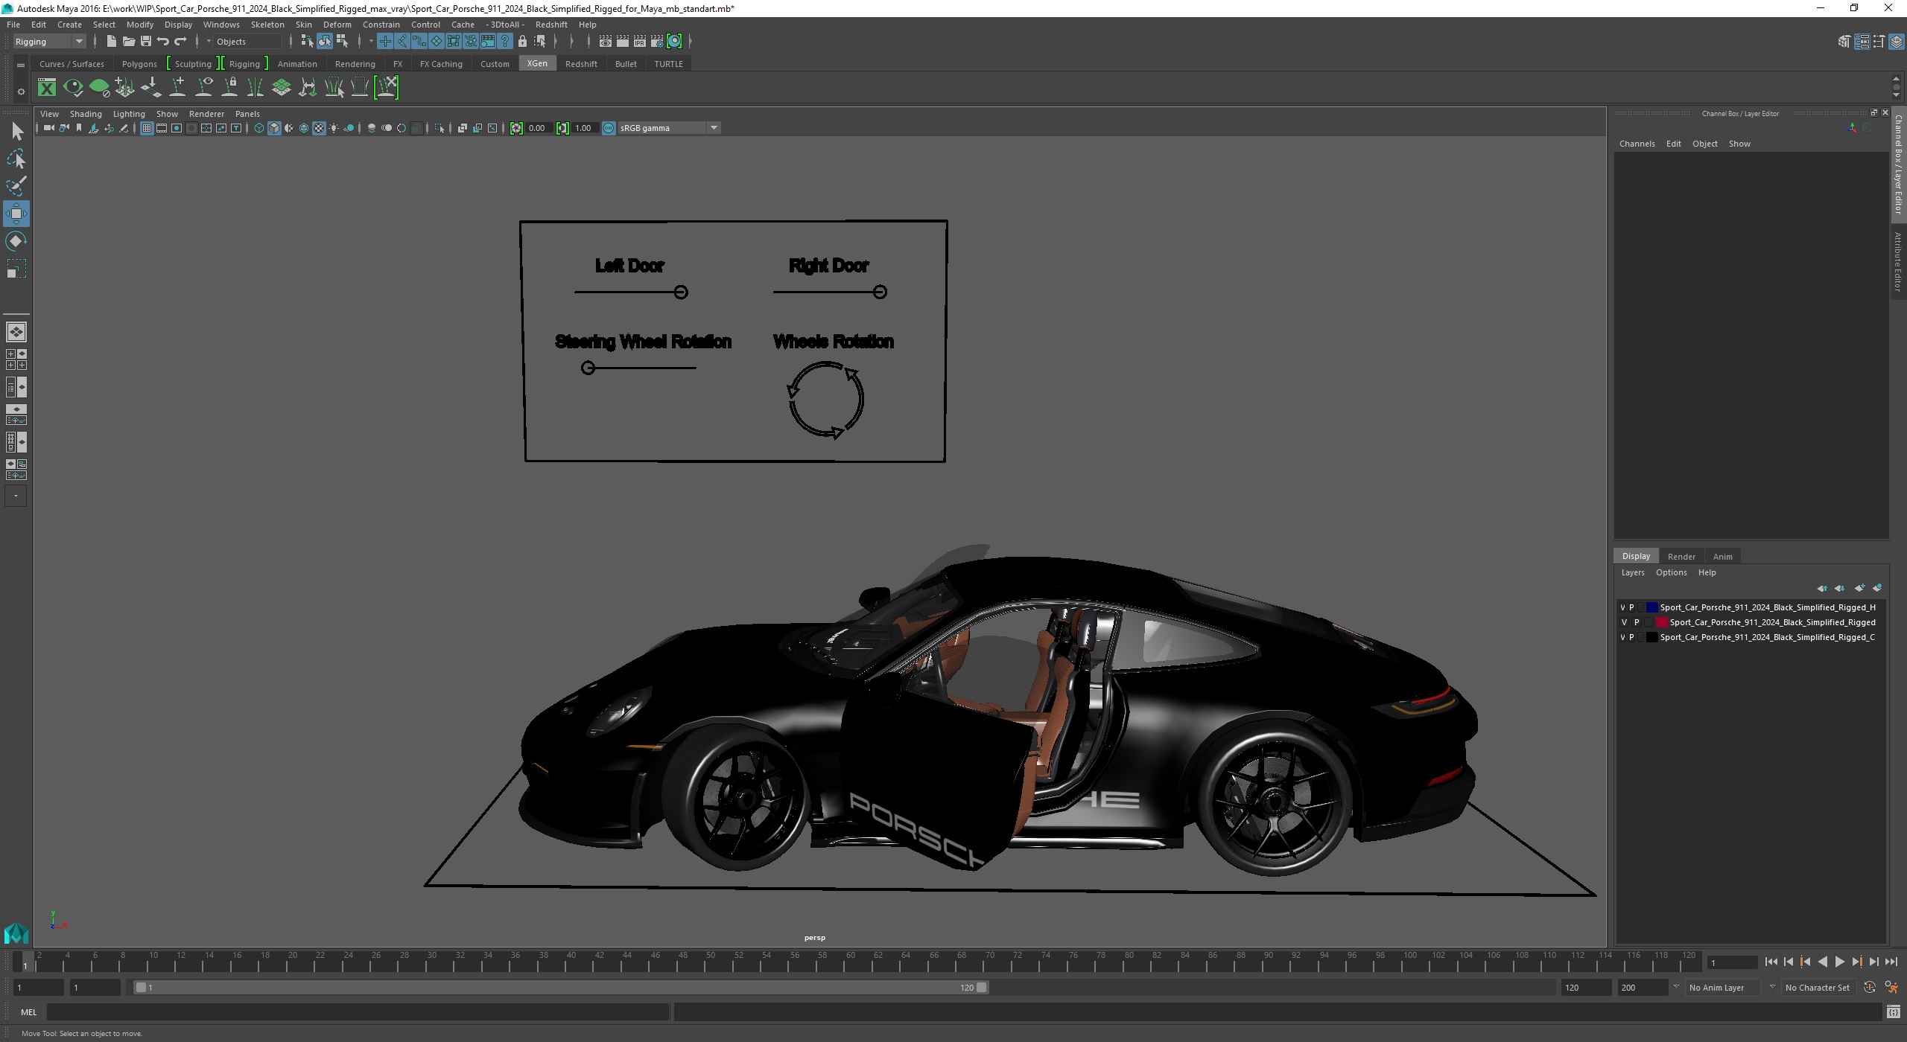
Task: Open Layers menu in Layer Editor
Action: pos(1632,573)
